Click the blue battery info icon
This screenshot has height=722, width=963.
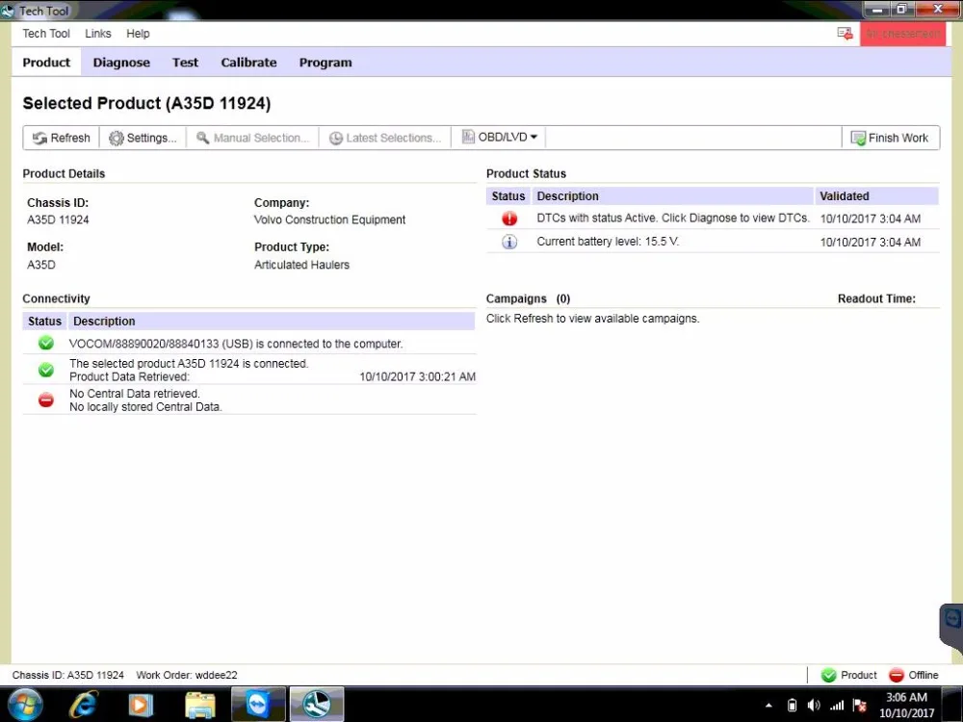[509, 242]
